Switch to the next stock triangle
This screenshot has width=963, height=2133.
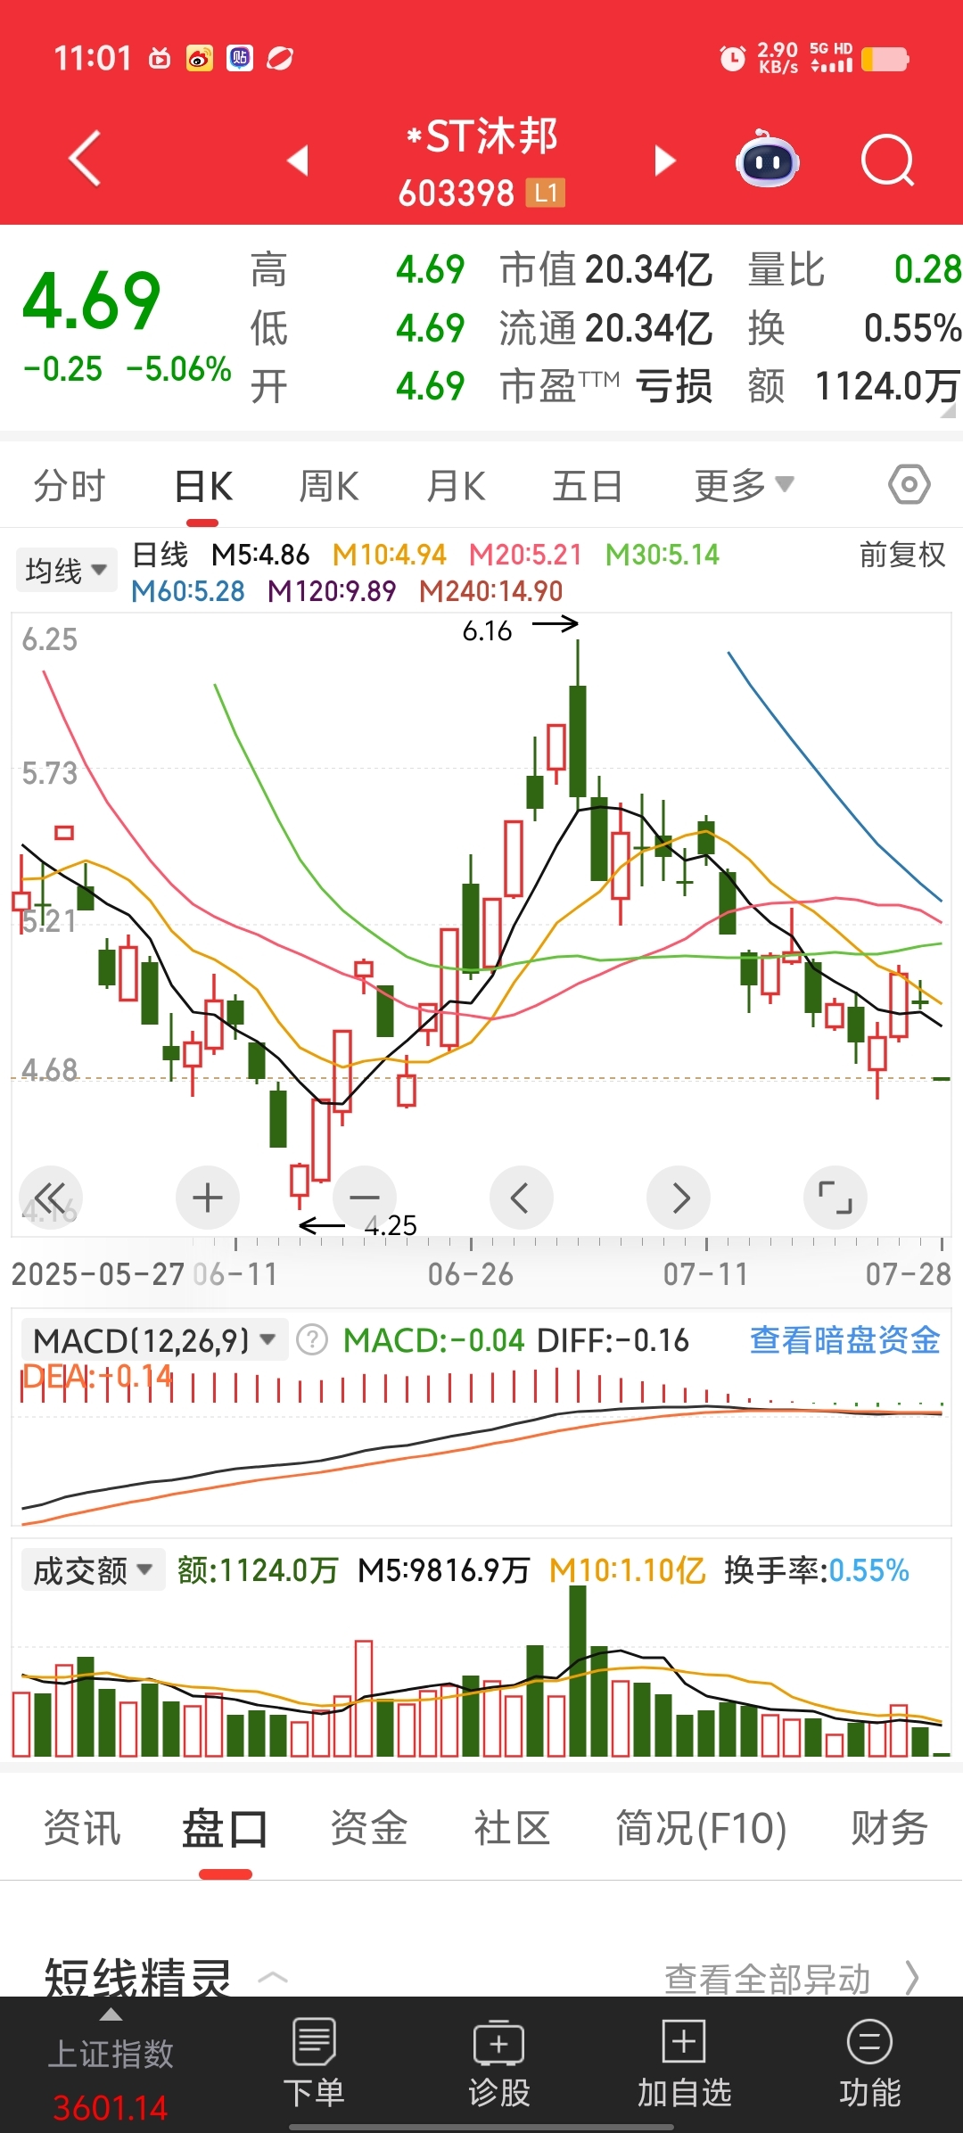point(664,161)
